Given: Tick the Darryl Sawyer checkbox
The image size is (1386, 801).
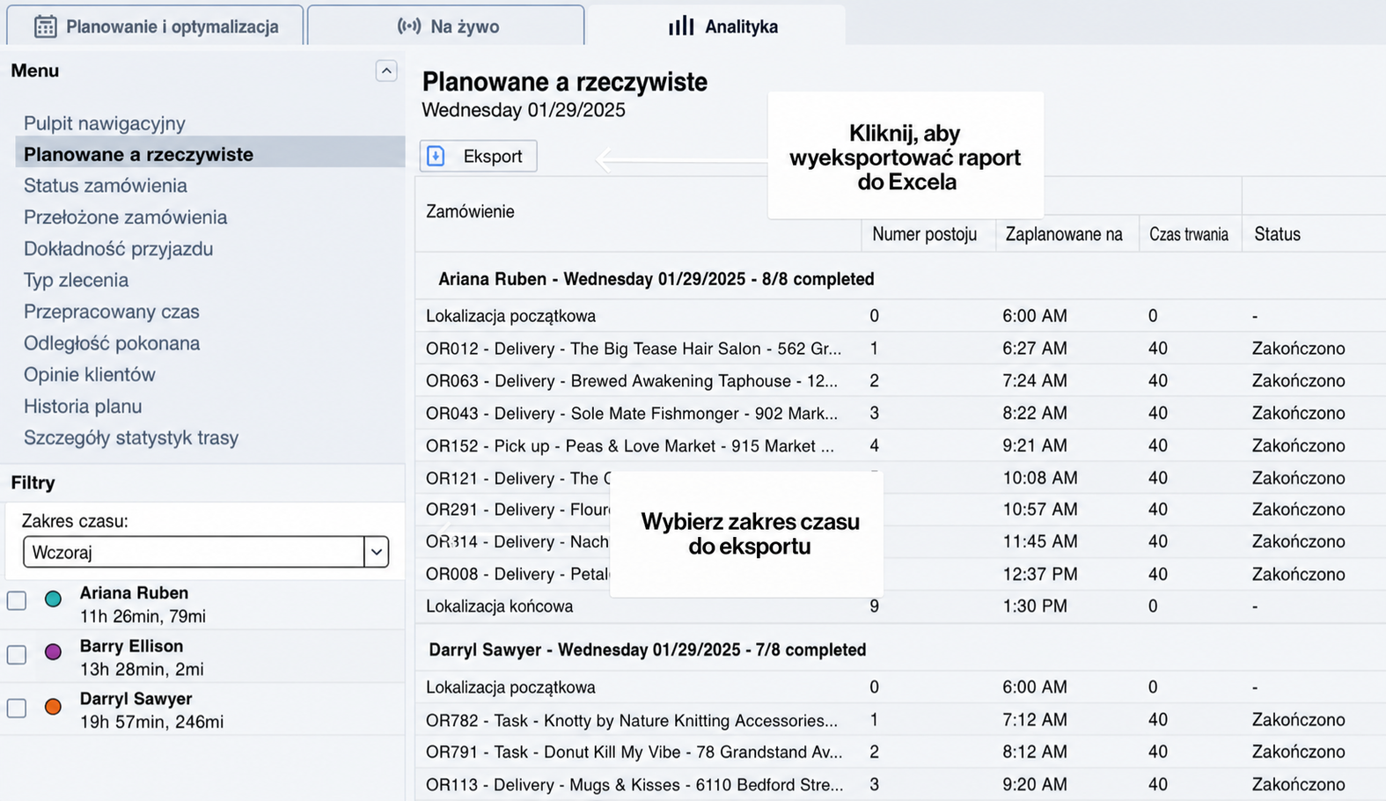Looking at the screenshot, I should point(17,708).
